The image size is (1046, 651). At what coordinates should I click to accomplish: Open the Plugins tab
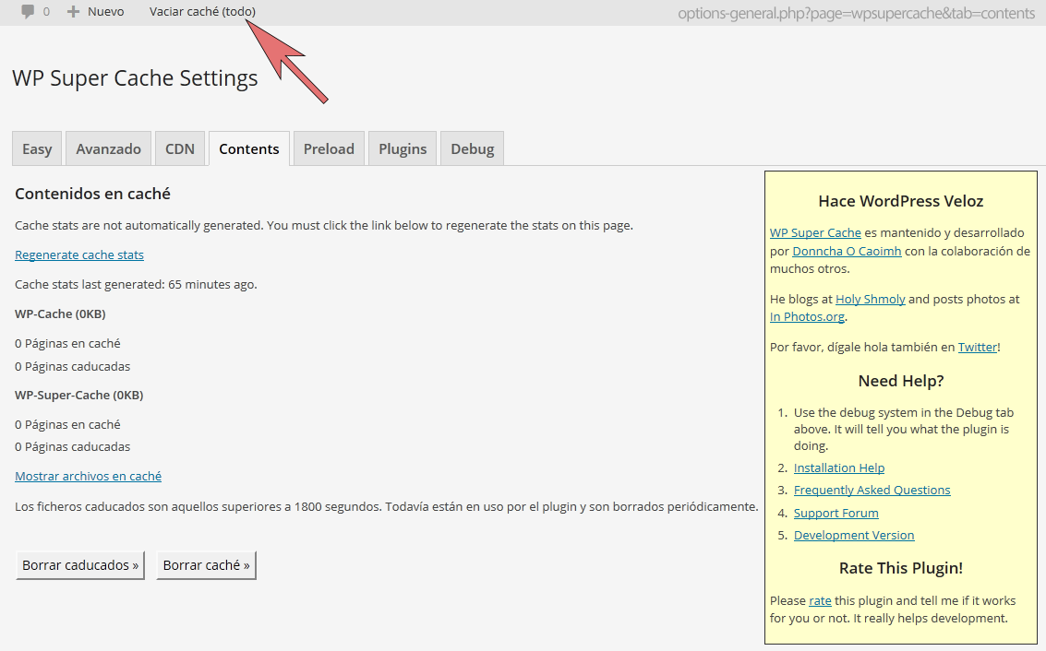[403, 148]
